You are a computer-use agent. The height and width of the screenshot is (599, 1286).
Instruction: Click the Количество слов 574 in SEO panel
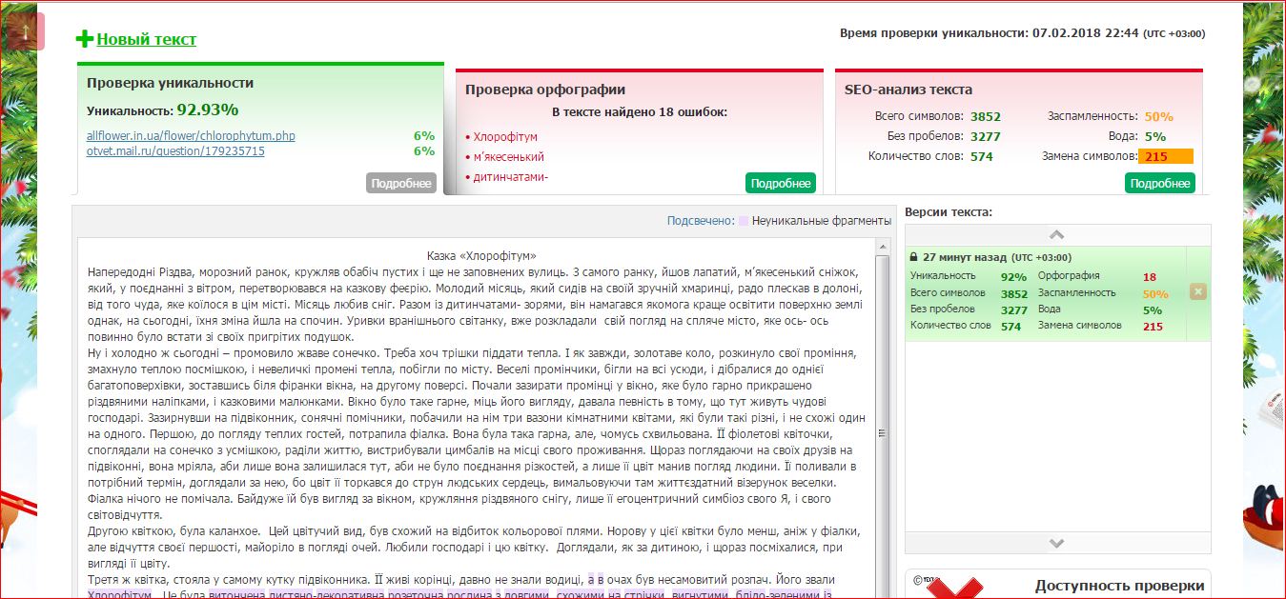coord(982,157)
